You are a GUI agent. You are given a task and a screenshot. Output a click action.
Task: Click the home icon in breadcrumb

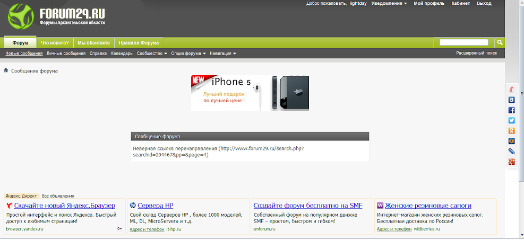(x=6, y=70)
